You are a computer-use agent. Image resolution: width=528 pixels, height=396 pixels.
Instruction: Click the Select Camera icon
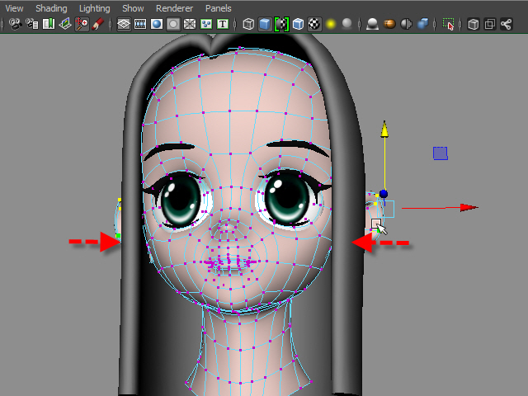point(15,25)
